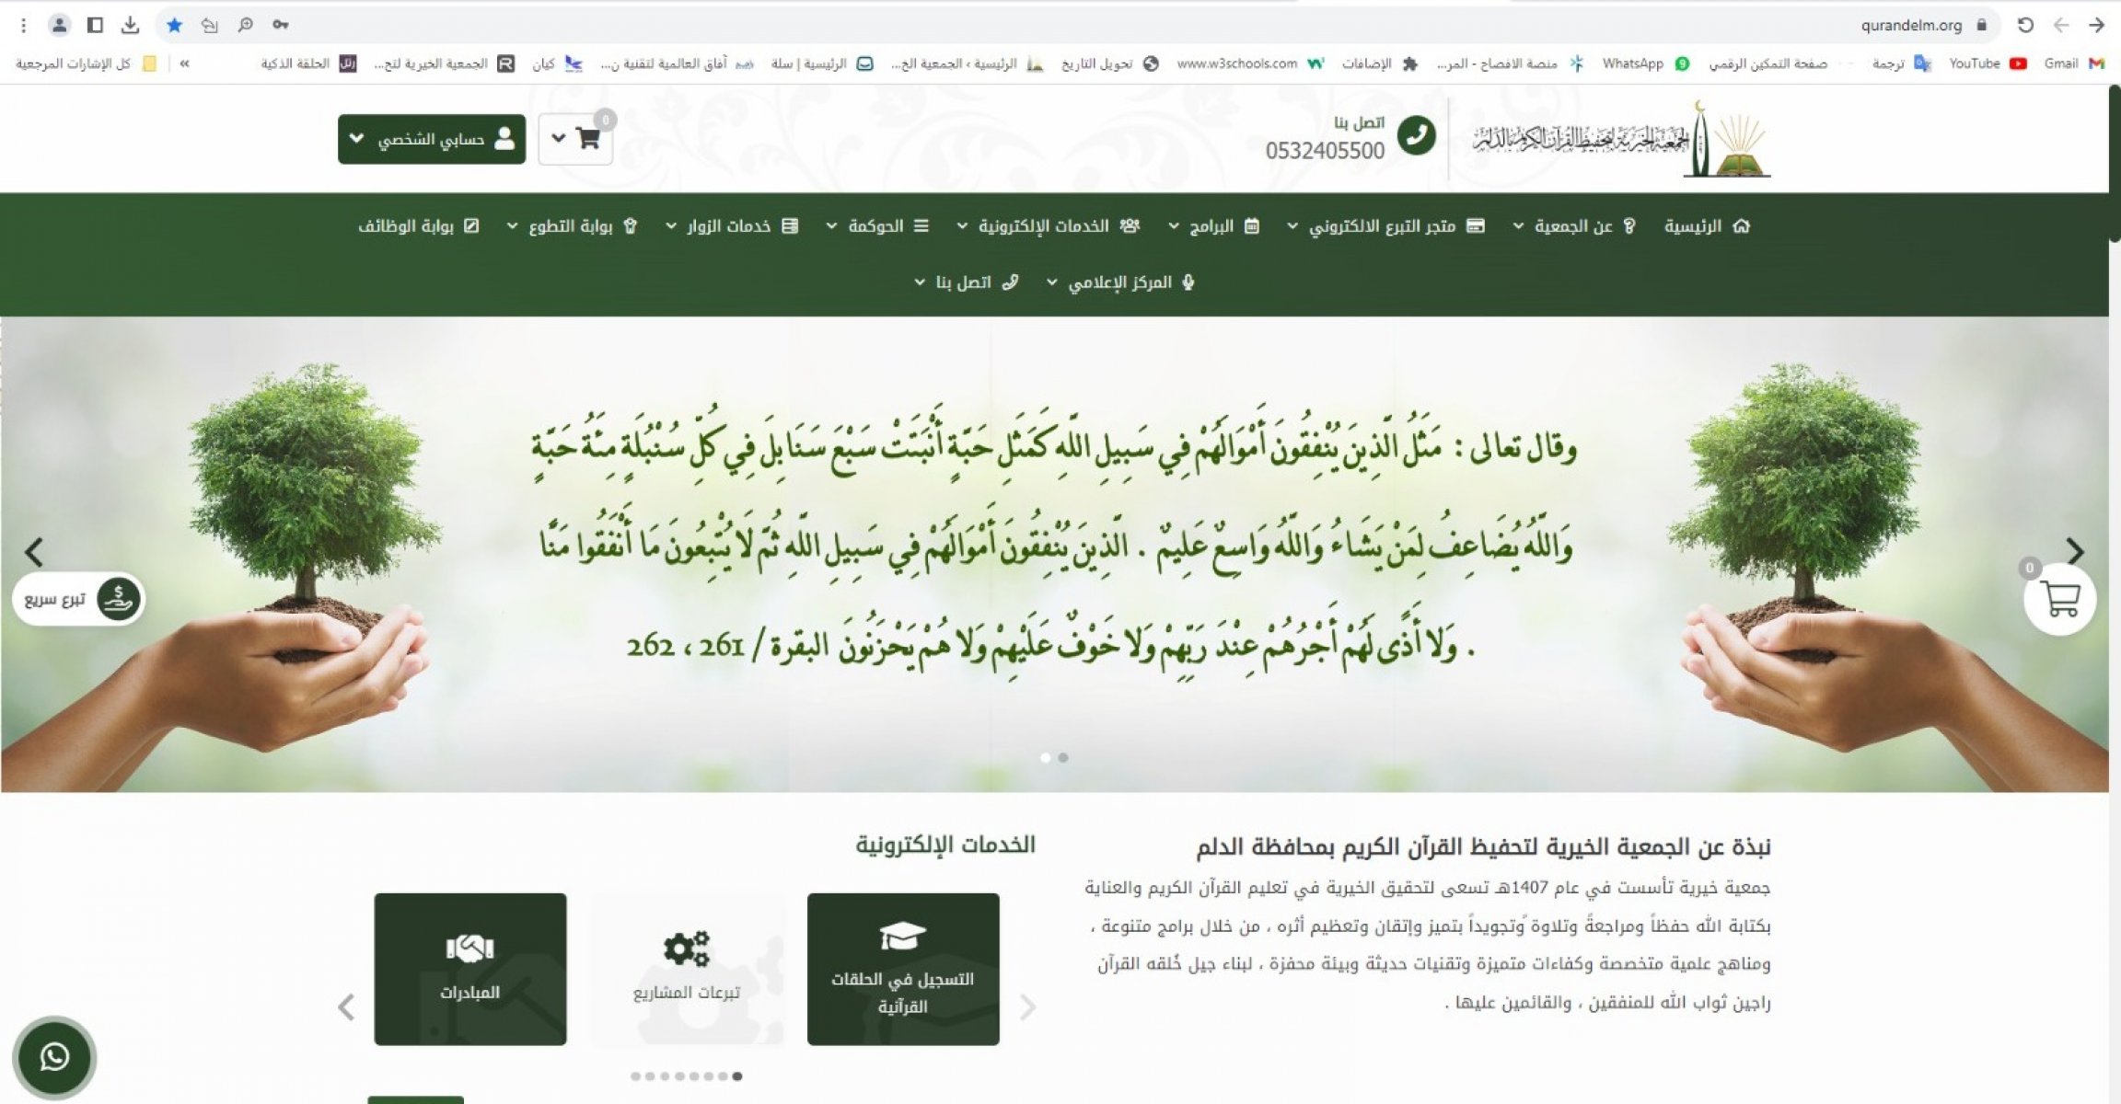Open the floating cart circle button
This screenshot has width=2121, height=1104.
(2059, 600)
